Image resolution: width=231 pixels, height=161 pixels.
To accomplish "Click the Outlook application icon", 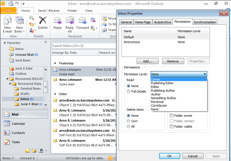I will click(x=3, y=3).
